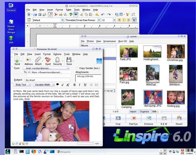The image size is (196, 155).
Task: Expand the Attach button dropdown arrow
Action: coord(43,61)
